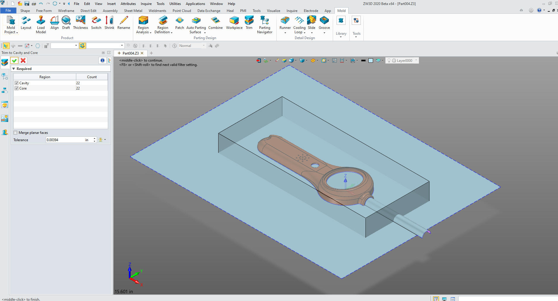Open the Applications menu

195,4
